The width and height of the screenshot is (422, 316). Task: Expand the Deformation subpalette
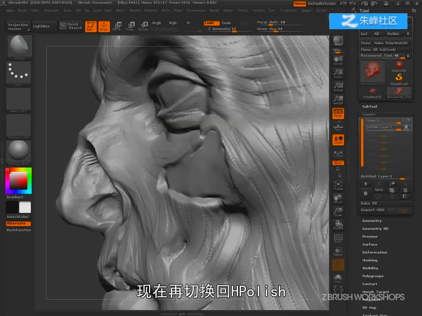[x=375, y=252]
